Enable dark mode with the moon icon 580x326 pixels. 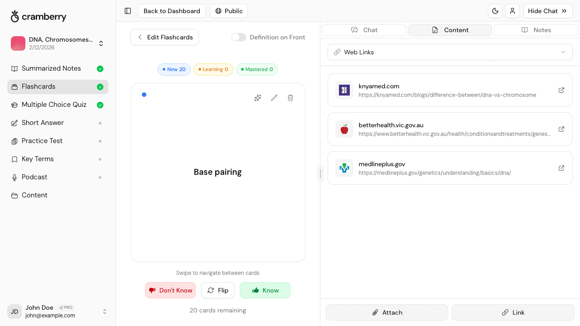(x=495, y=11)
